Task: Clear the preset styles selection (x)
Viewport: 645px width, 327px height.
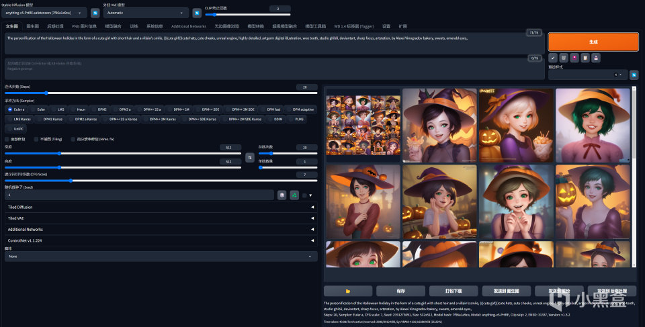Action: [616, 75]
